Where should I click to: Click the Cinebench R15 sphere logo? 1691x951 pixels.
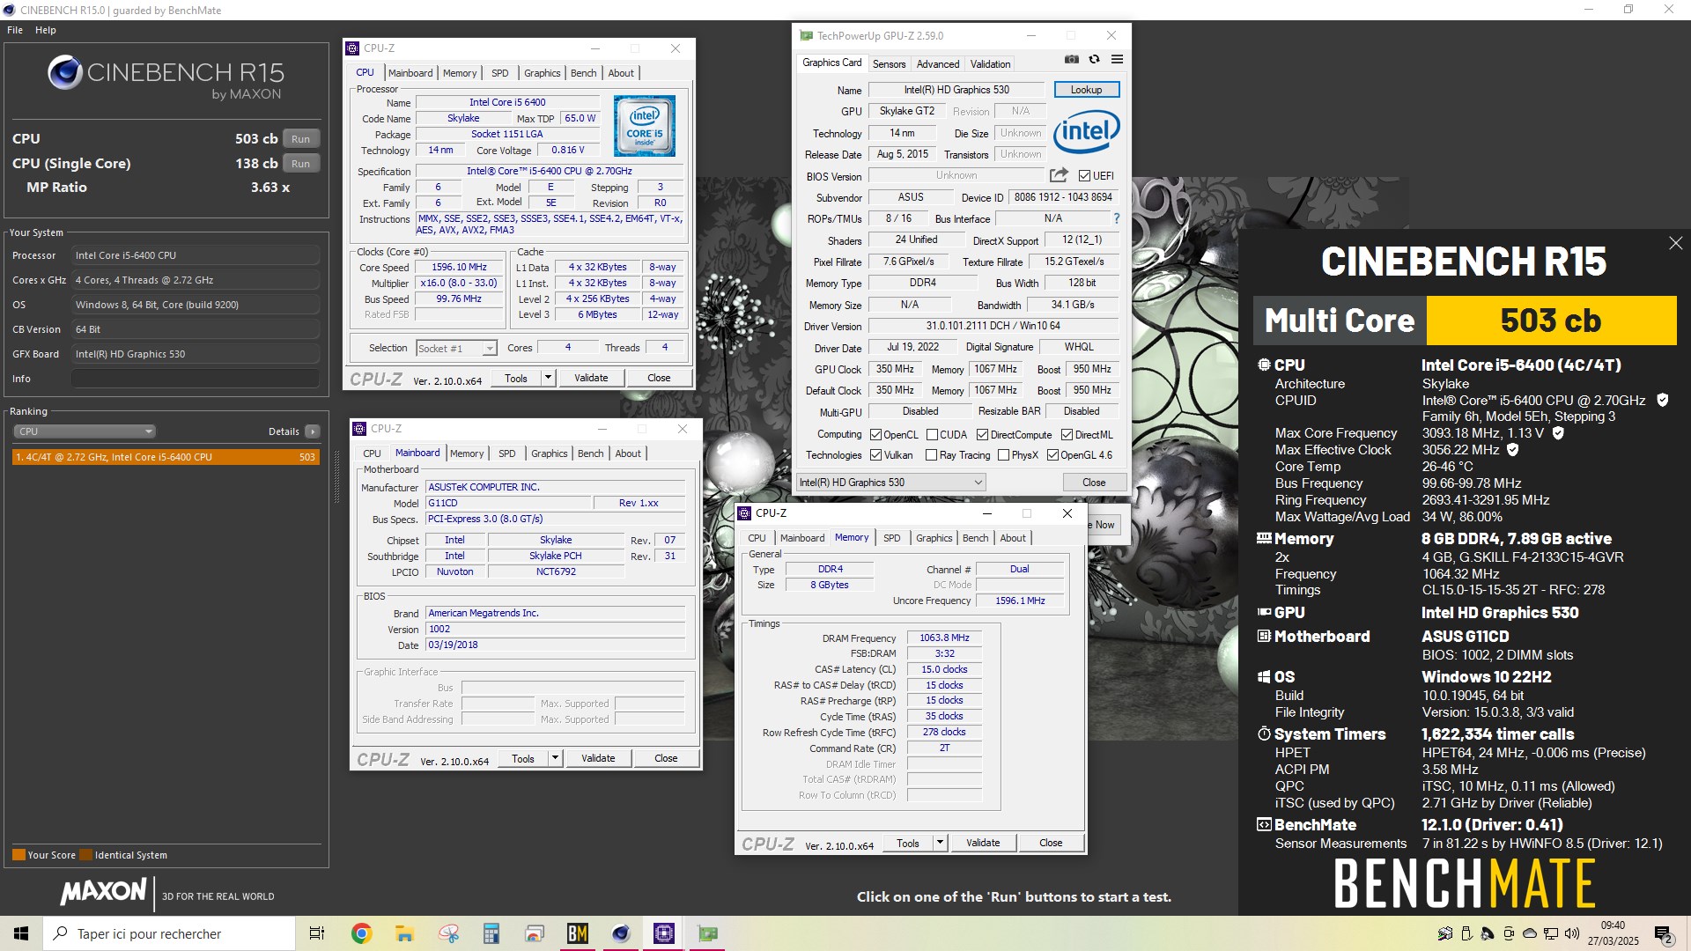[65, 72]
